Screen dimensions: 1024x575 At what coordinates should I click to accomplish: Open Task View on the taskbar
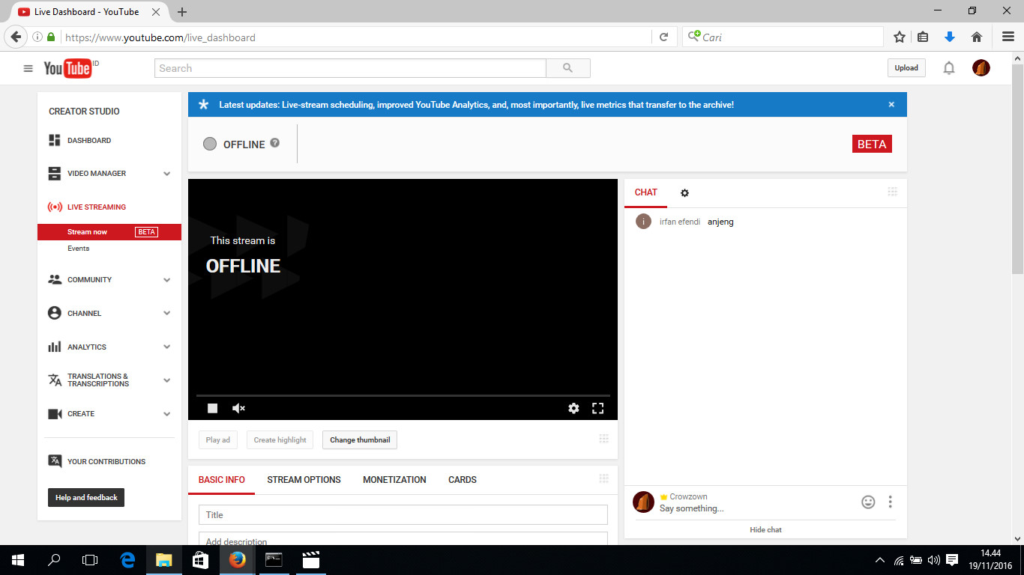90,560
